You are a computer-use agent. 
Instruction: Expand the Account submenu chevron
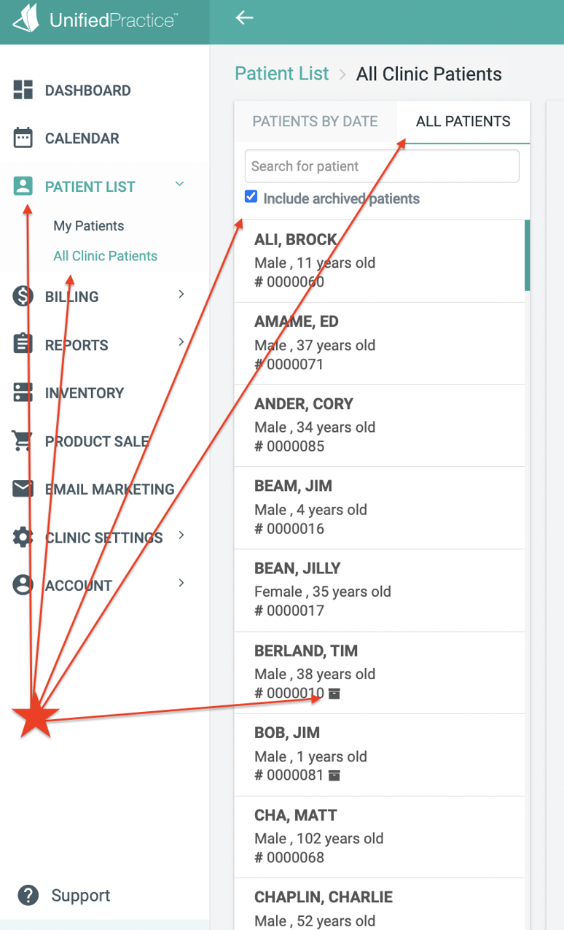181,583
